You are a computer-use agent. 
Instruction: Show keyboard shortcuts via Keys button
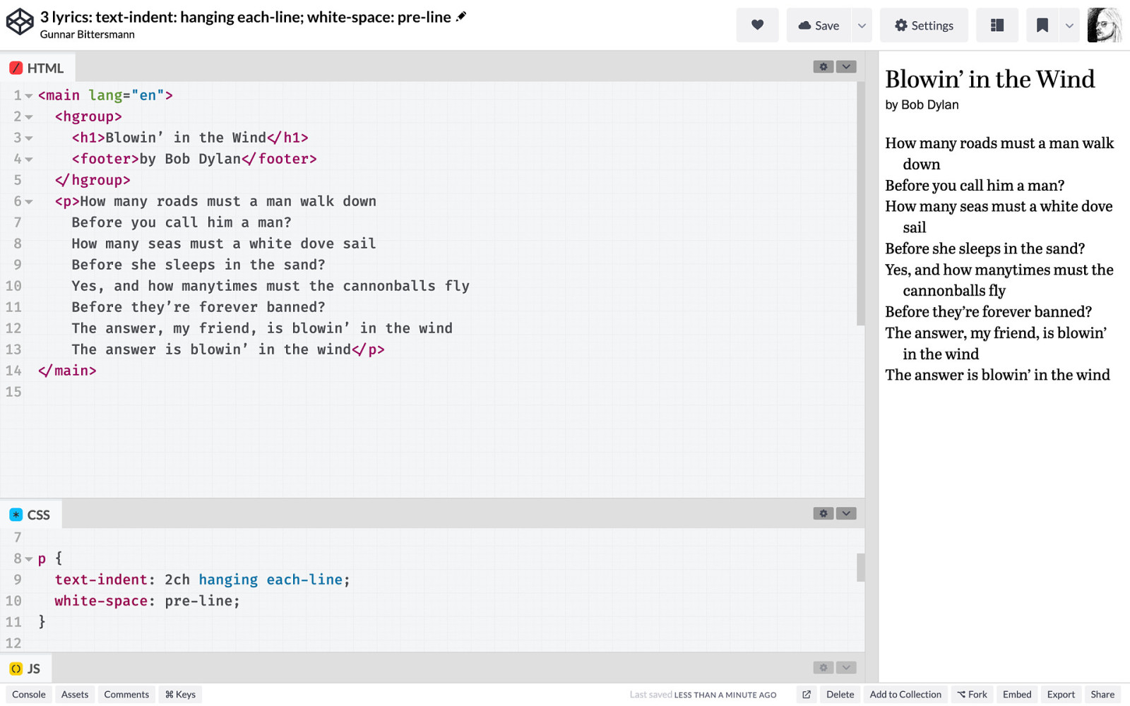[180, 695]
